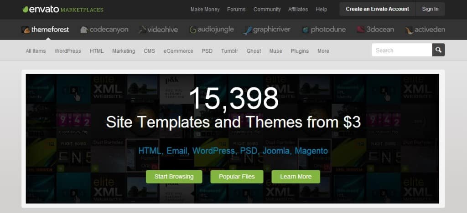Go to the Forums page
This screenshot has width=467, height=213.
pyautogui.click(x=236, y=10)
